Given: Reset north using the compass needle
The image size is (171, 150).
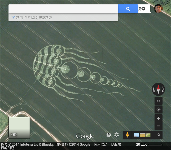Looking at the screenshot, I should tap(158, 89).
